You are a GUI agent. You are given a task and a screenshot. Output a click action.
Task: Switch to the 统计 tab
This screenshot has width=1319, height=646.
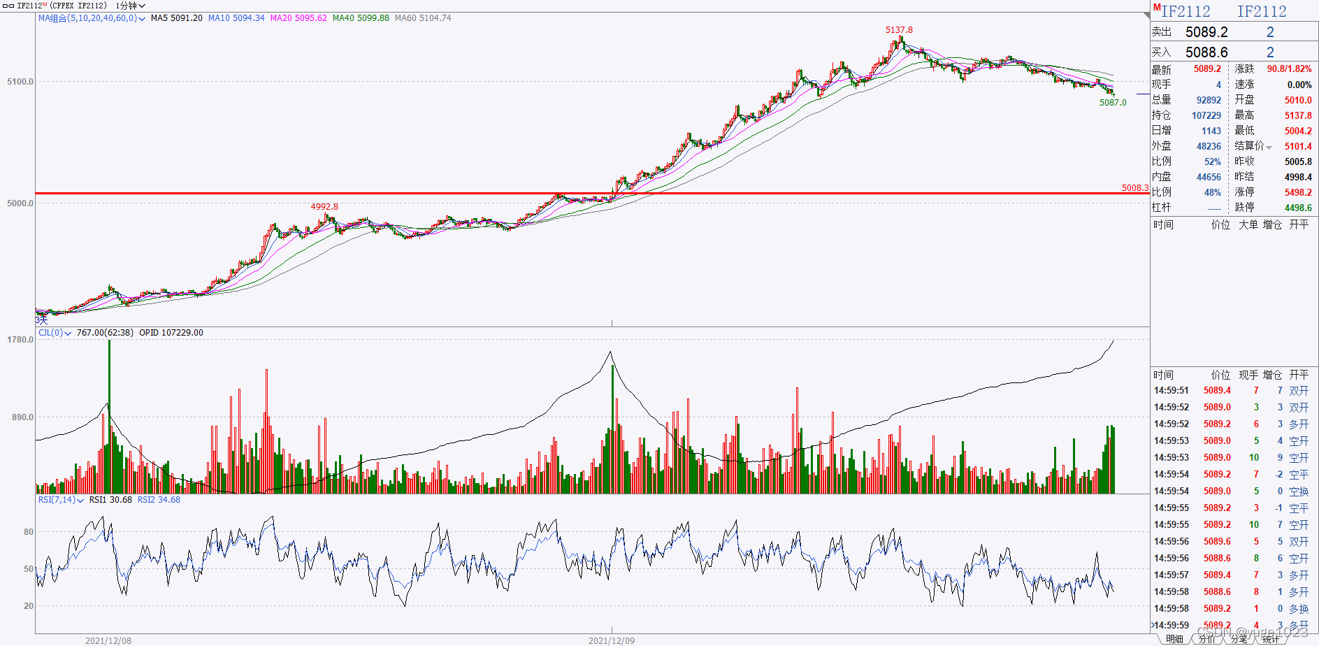[x=1271, y=639]
